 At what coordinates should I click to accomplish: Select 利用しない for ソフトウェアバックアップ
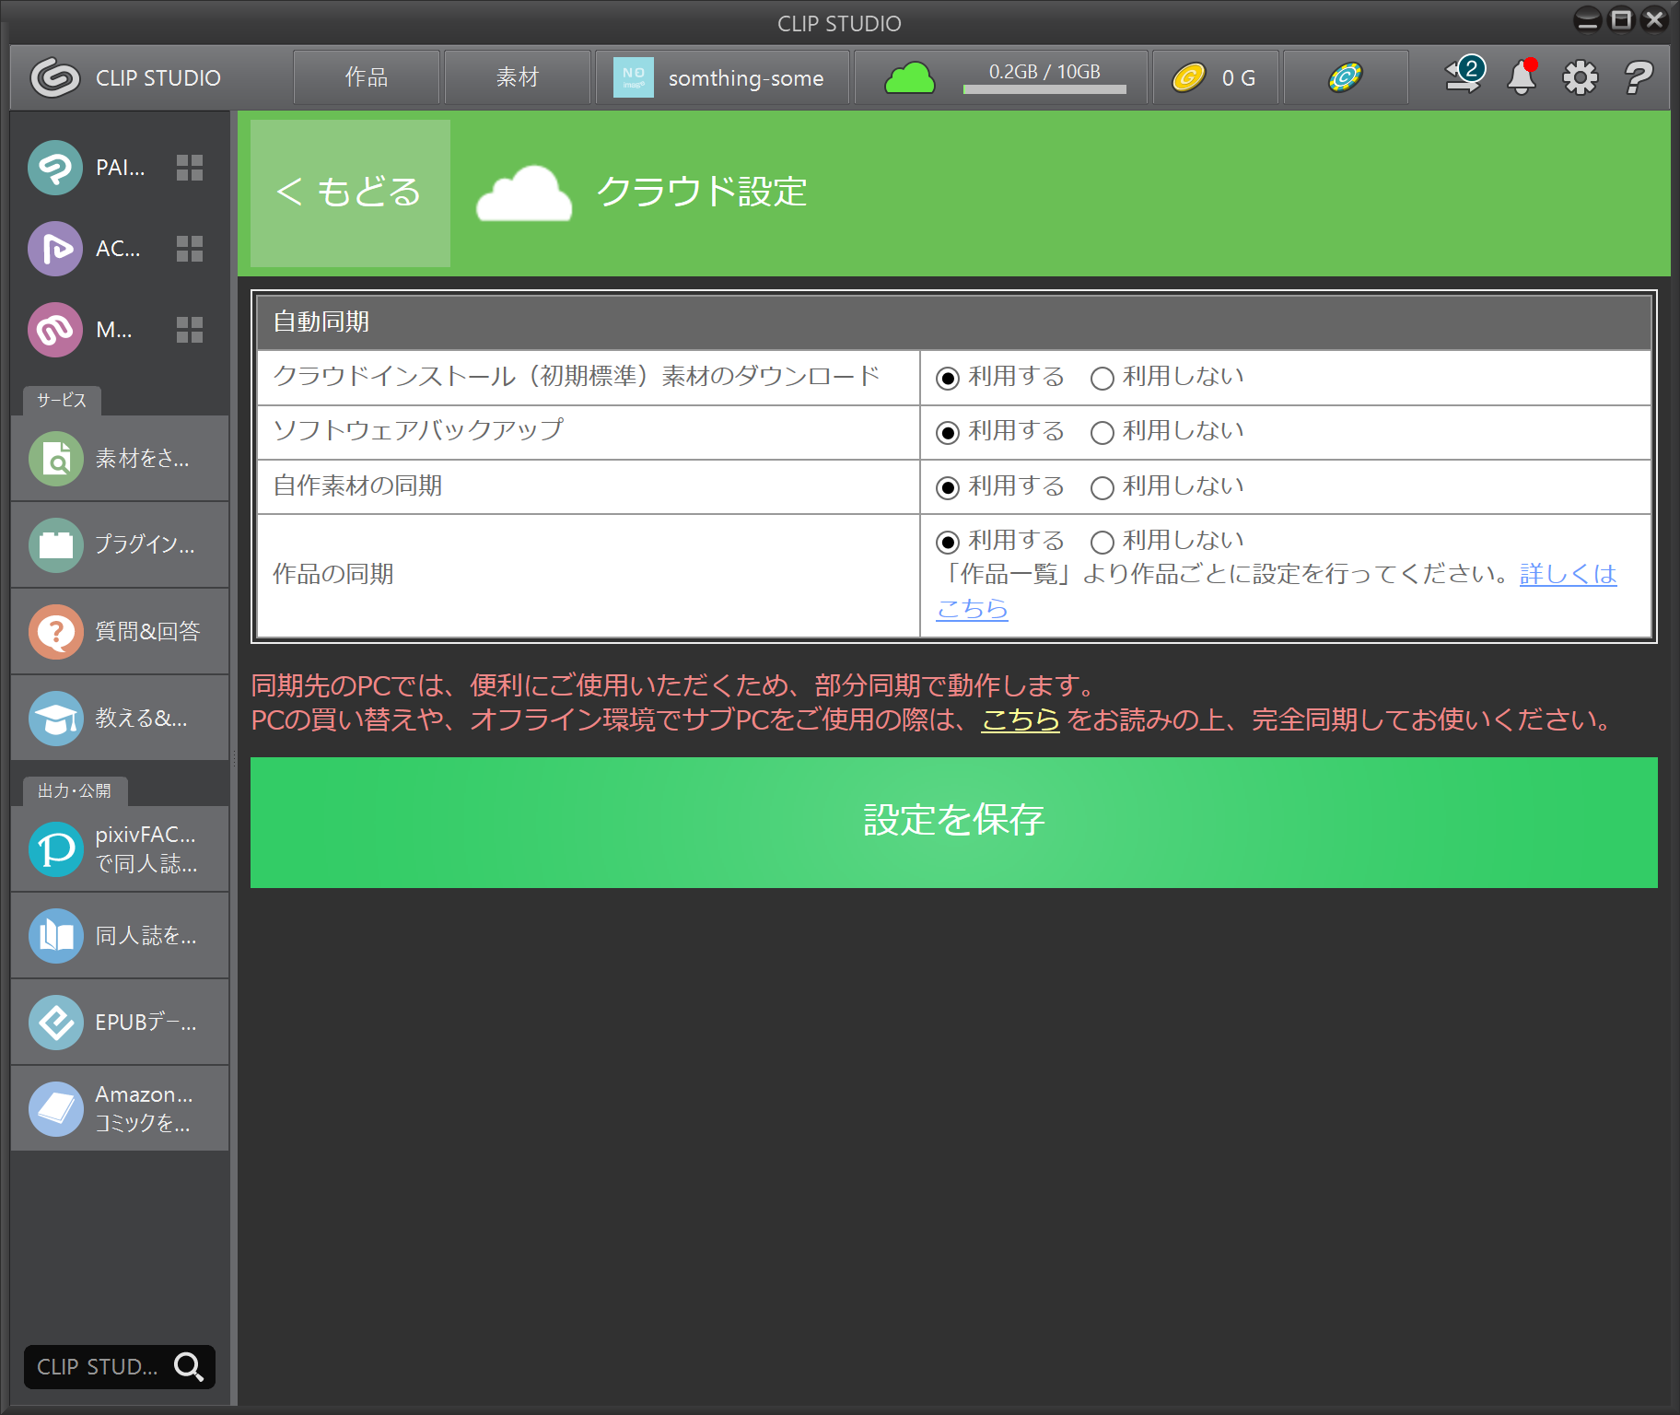pos(1102,433)
